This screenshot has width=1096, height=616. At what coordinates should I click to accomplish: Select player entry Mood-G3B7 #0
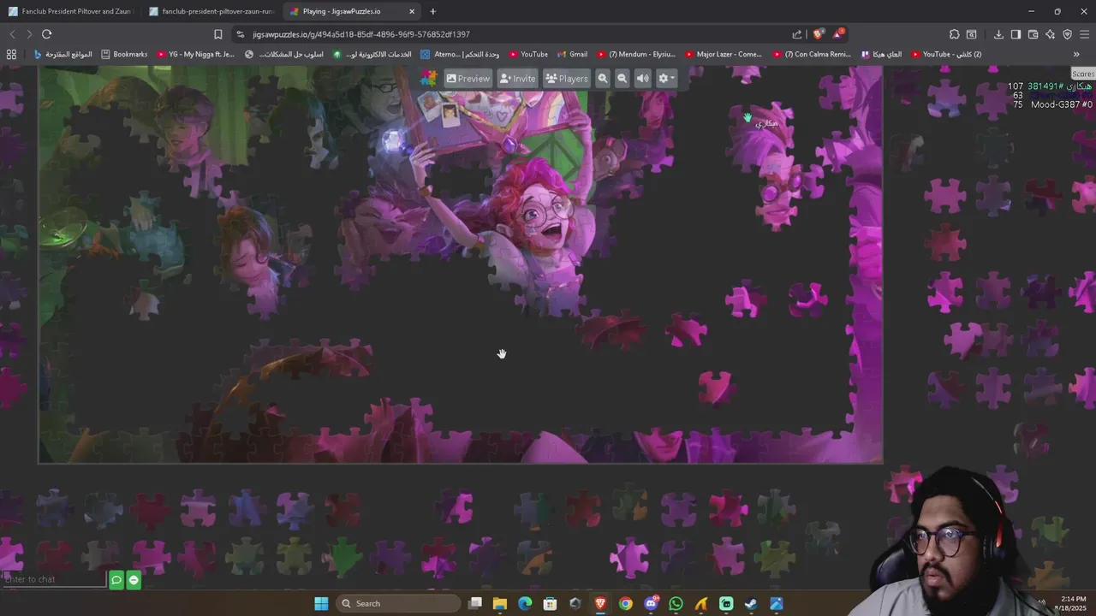coord(1061,104)
